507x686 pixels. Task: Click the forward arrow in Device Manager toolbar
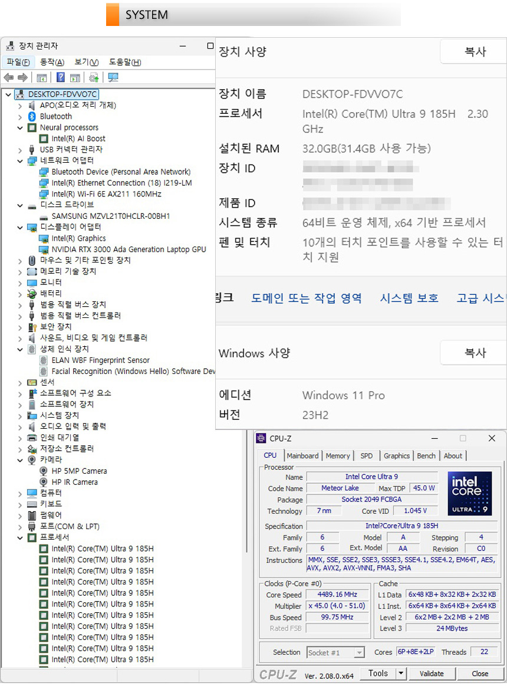tap(22, 77)
